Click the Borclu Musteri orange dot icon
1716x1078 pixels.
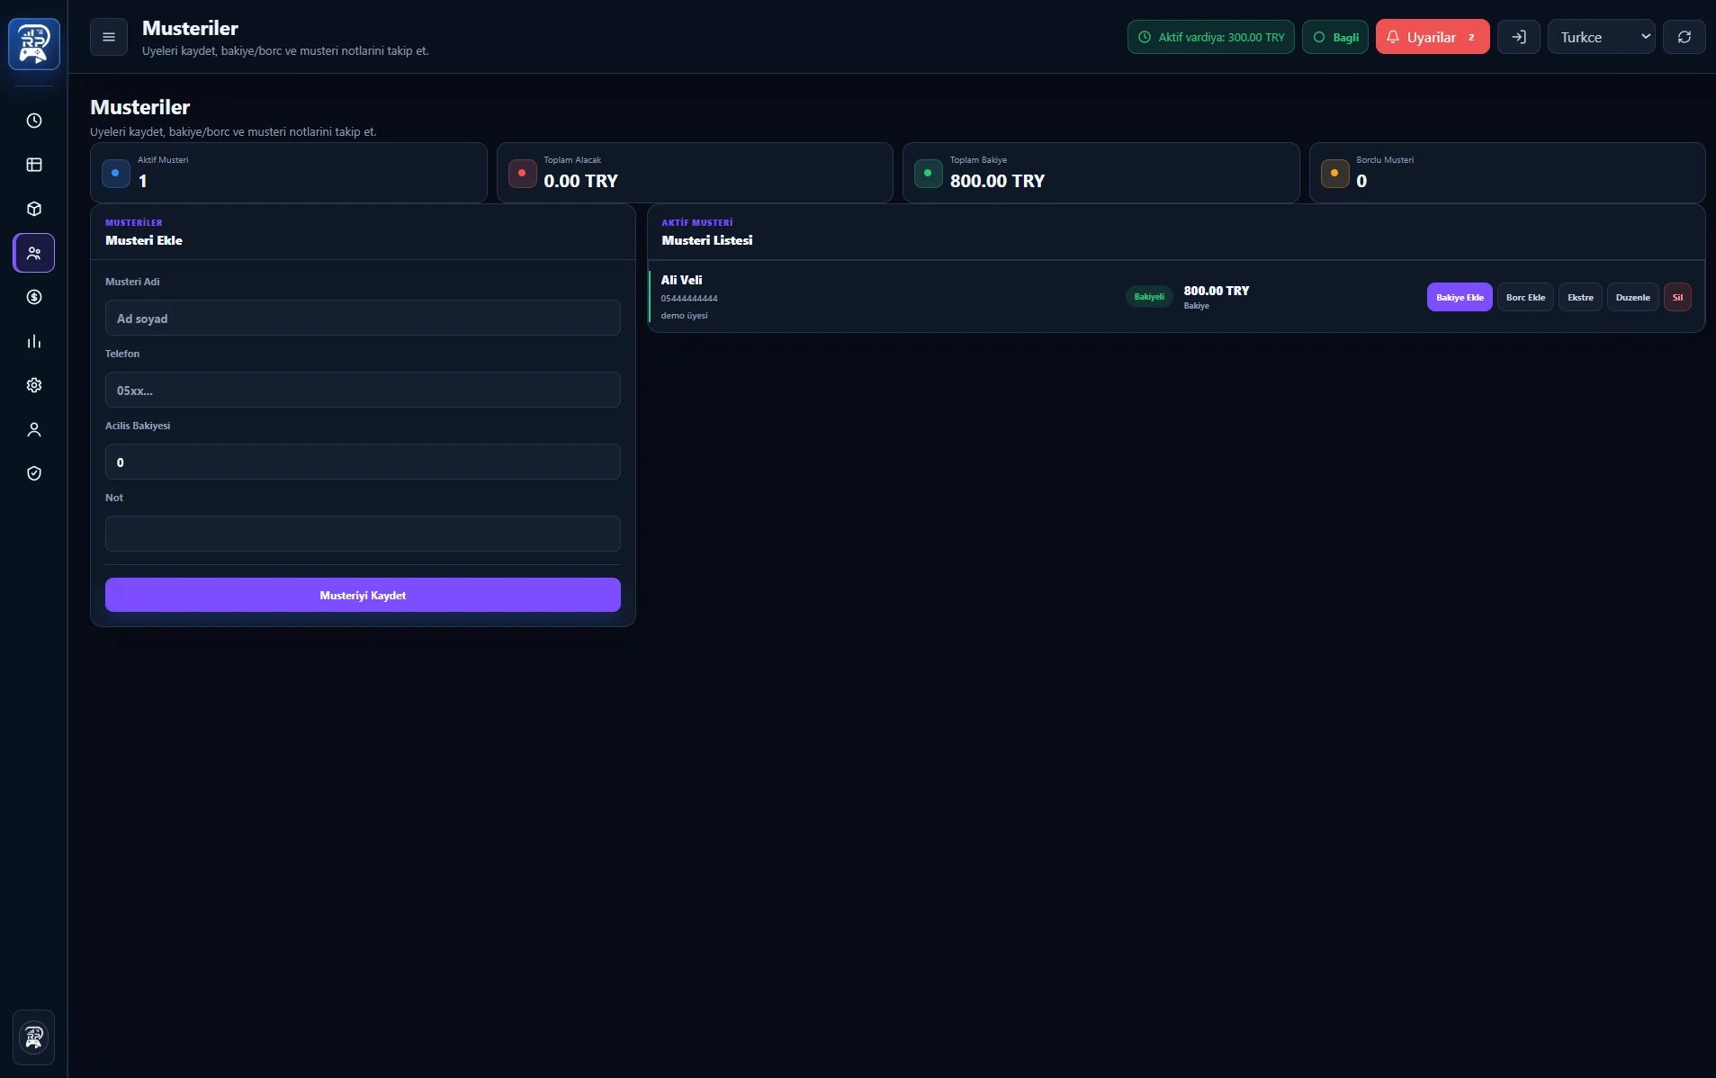pos(1334,173)
